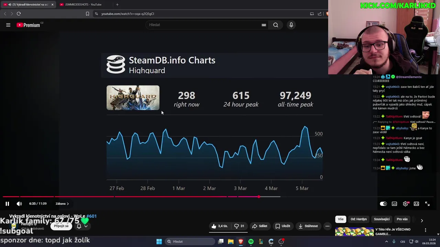
Task: Mute the video volume
Action: (x=19, y=204)
